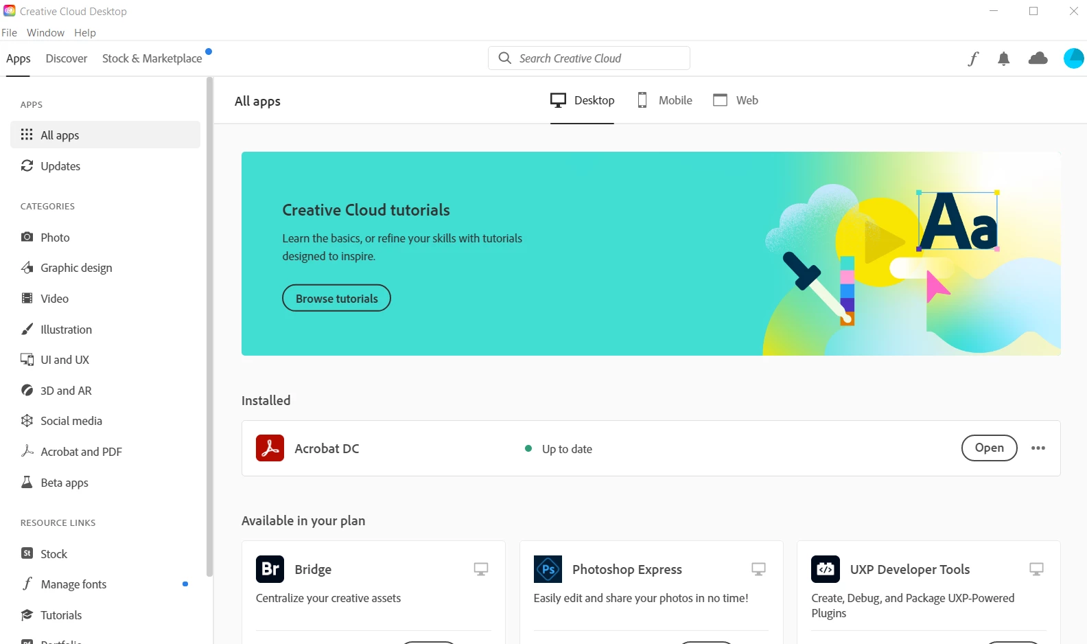
Task: Minimize the Creative Cloud window
Action: tap(993, 11)
